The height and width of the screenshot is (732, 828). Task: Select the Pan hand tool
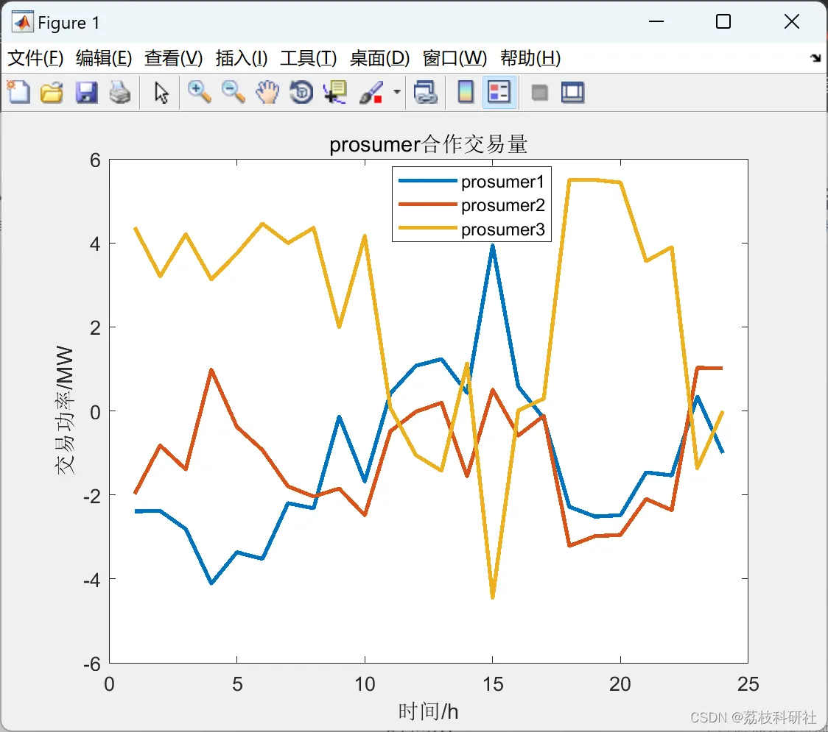pos(267,92)
